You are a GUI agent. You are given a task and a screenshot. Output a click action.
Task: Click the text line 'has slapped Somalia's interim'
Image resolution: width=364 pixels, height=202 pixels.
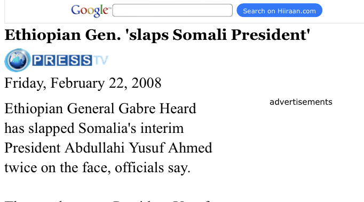pyautogui.click(x=94, y=128)
